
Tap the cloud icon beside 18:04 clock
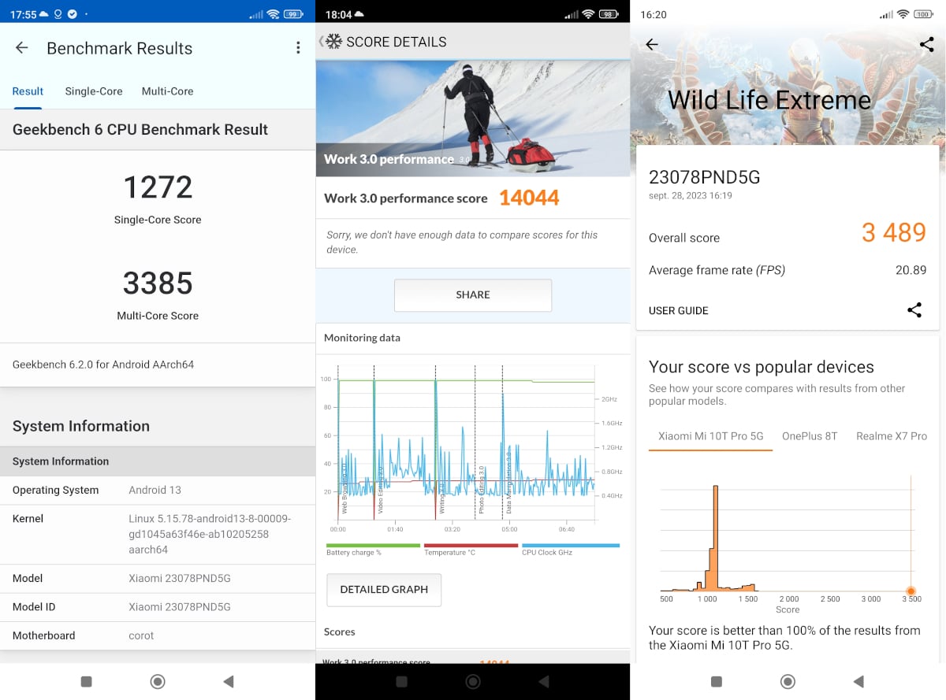point(359,14)
